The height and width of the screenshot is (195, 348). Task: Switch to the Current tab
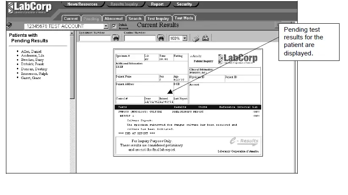[71, 19]
